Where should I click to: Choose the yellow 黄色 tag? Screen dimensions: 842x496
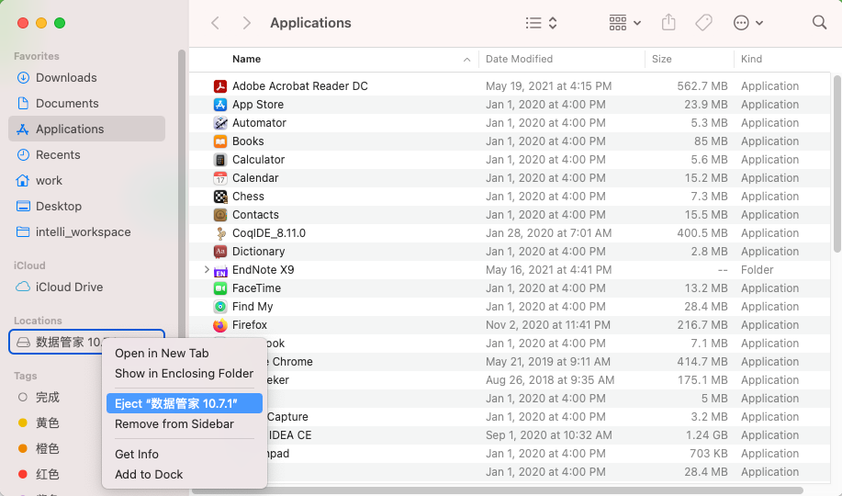click(x=47, y=423)
